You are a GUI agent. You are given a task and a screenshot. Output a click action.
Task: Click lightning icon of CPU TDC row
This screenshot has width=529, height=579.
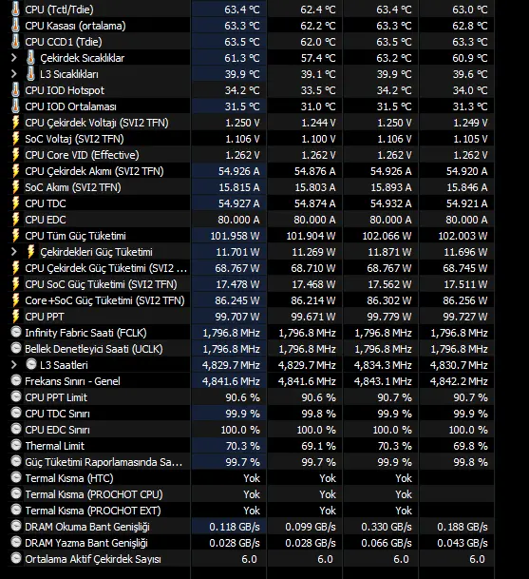pyautogui.click(x=15, y=203)
